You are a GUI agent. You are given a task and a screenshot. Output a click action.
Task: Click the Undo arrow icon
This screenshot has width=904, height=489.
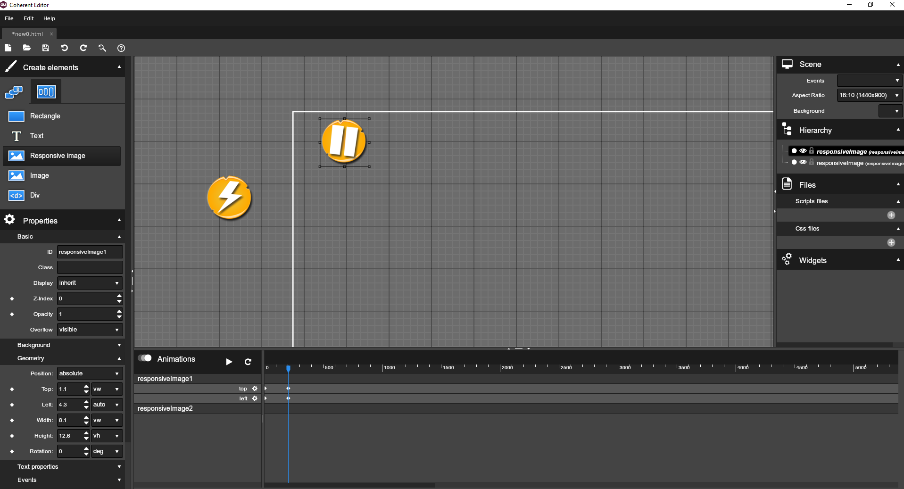65,48
